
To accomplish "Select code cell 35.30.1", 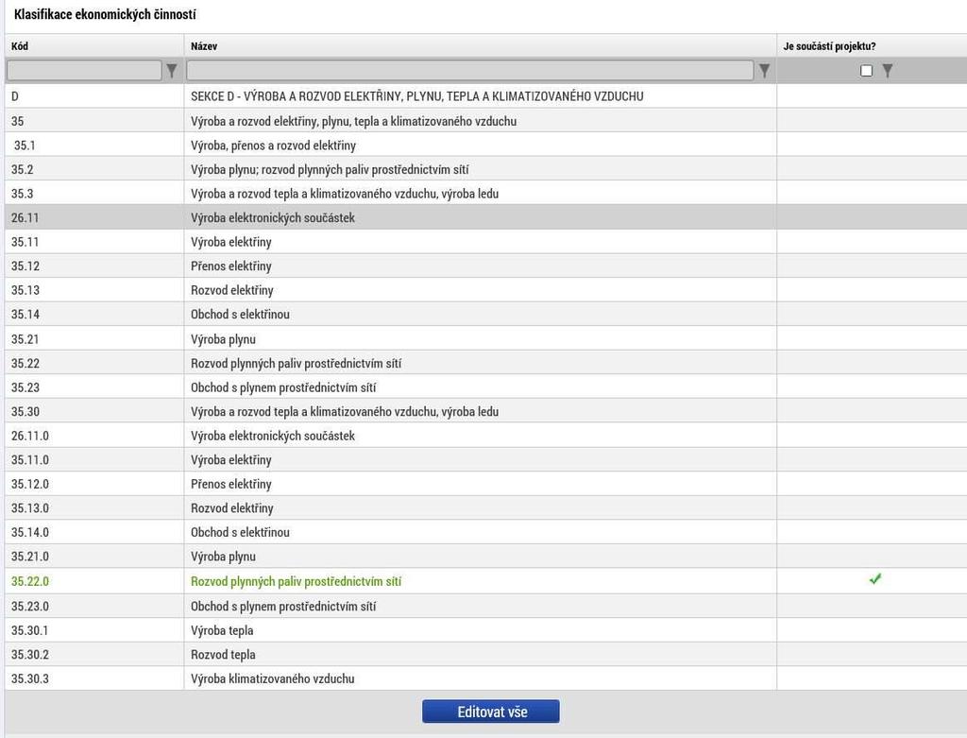I will 29,630.
